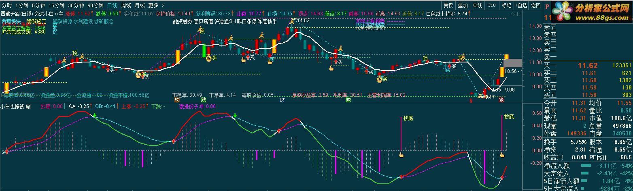This screenshot has width=633, height=191.
Task: Switch to the 周线 weekly chart tab
Action: 126,6
